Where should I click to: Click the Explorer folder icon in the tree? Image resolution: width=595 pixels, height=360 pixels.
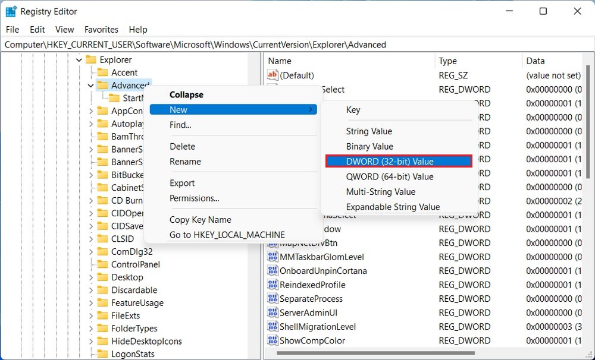pyautogui.click(x=90, y=59)
